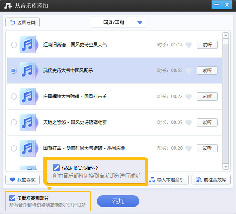Click the music library icon in title bar

pos(8,6)
